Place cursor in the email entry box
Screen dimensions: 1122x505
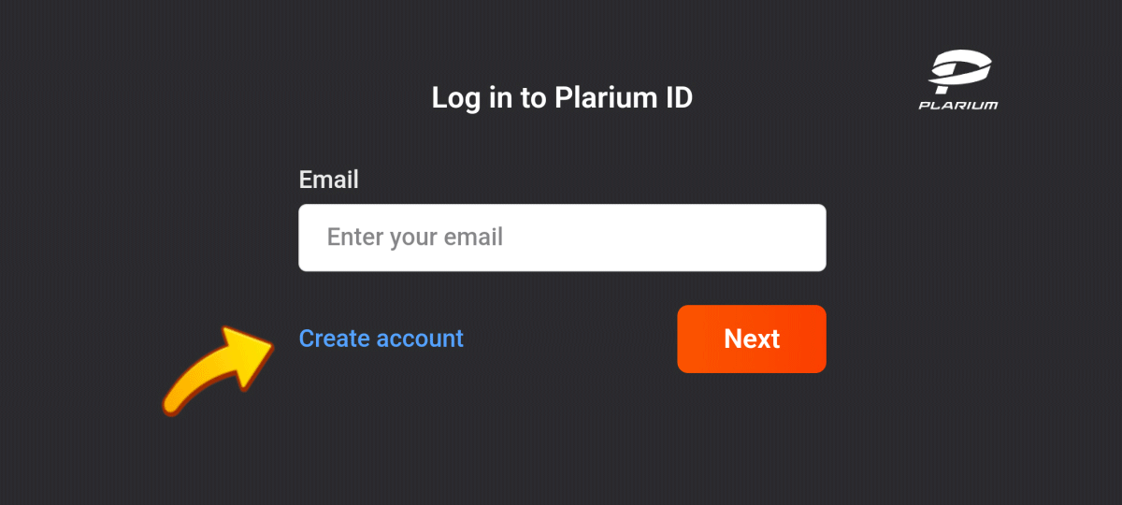[562, 238]
